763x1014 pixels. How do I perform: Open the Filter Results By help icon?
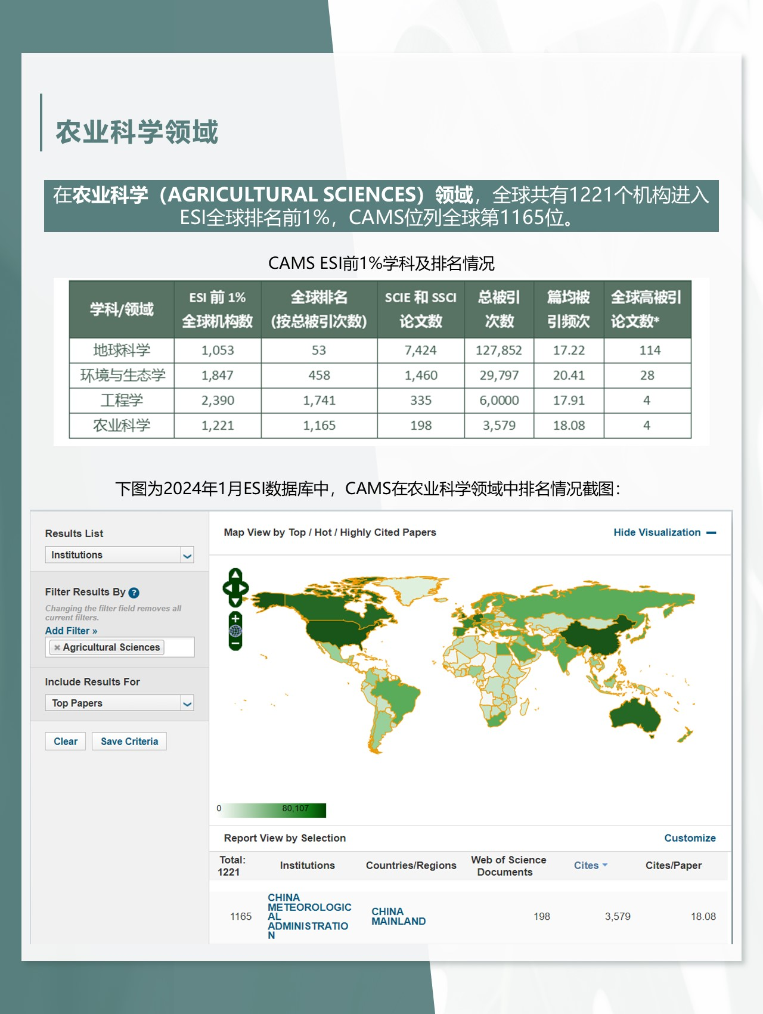[x=134, y=593]
